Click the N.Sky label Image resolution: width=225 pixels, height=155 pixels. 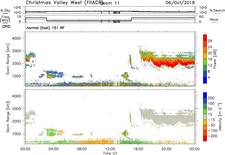tap(5, 10)
